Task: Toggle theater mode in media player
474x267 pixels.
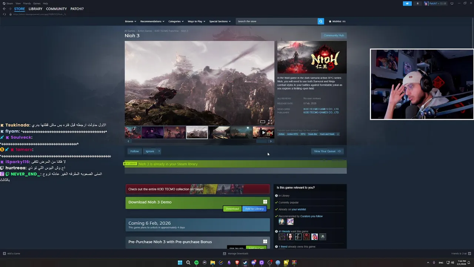Action: coord(263,122)
